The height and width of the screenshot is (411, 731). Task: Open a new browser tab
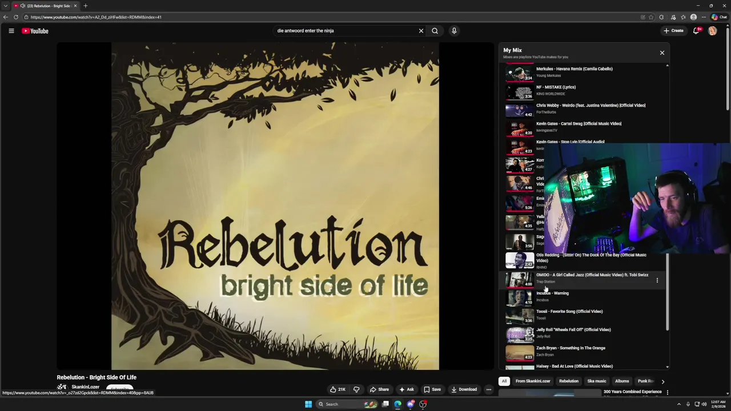click(85, 6)
